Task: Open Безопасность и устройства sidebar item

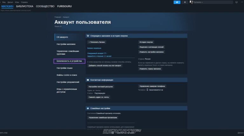Action: click(69, 61)
